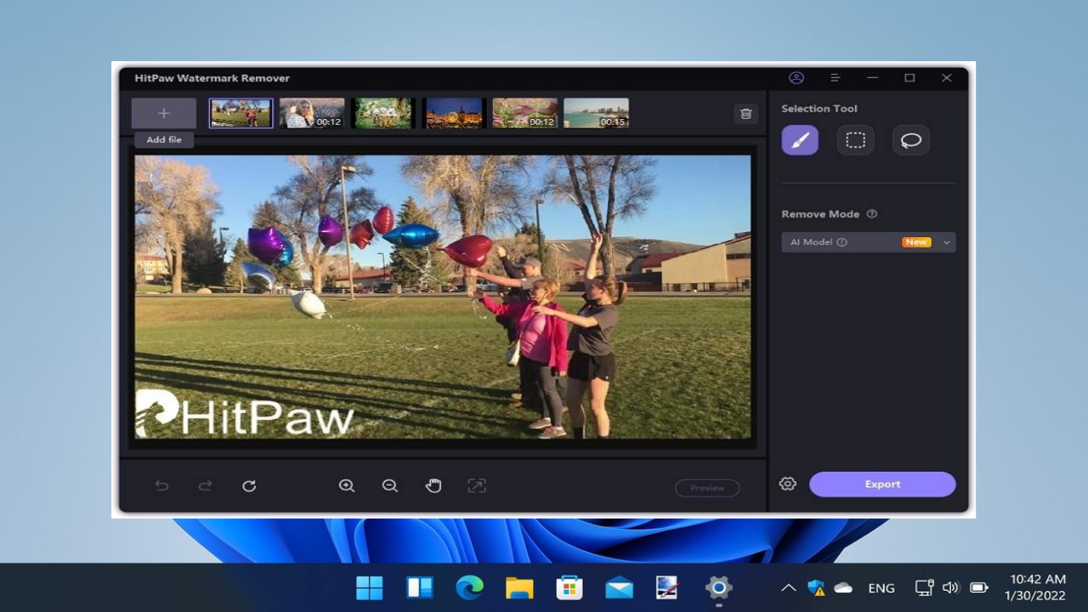Select the lasso selection tool
The height and width of the screenshot is (612, 1088).
point(911,140)
